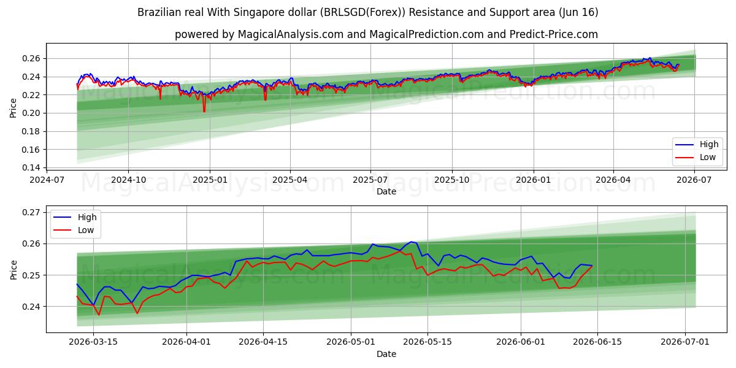Click the sharp low dip near 2025-01

tap(204, 111)
